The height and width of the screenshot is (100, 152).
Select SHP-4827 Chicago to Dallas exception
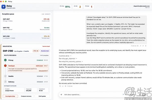tap(26, 20)
